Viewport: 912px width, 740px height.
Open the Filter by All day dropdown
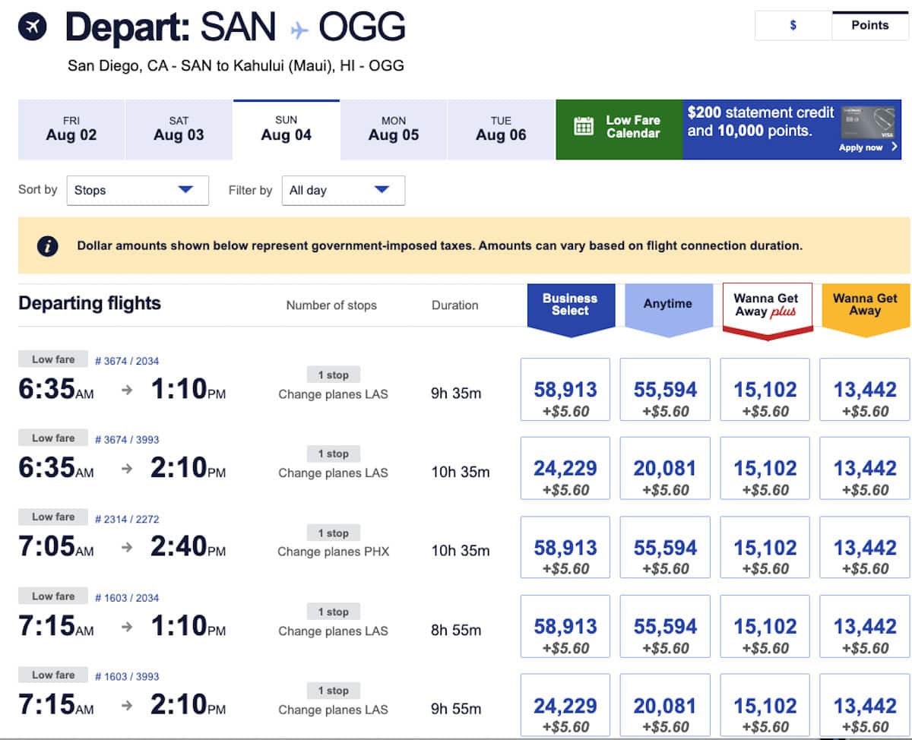pos(343,190)
